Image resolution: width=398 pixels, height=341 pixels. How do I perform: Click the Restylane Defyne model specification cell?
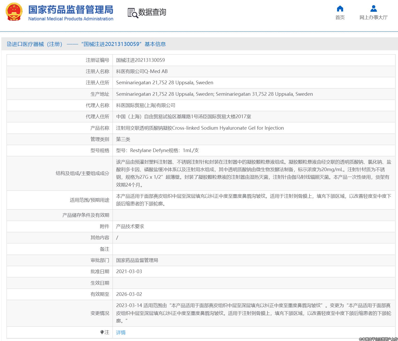coord(157,151)
